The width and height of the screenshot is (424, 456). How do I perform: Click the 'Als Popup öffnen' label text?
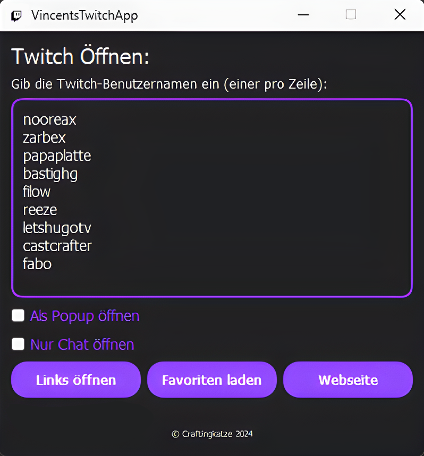click(x=84, y=316)
